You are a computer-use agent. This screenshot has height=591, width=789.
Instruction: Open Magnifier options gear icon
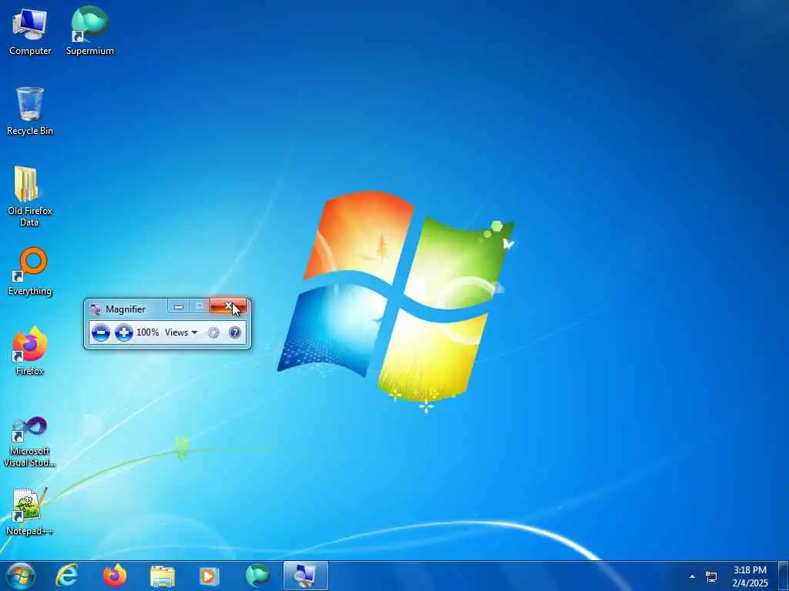[214, 332]
